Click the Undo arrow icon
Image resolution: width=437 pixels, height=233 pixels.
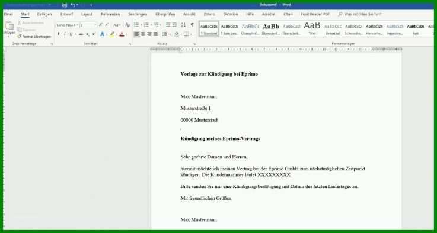[73, 5]
